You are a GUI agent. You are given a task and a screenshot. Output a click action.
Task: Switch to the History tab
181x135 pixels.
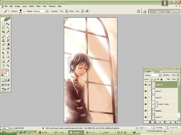[x=157, y=72]
